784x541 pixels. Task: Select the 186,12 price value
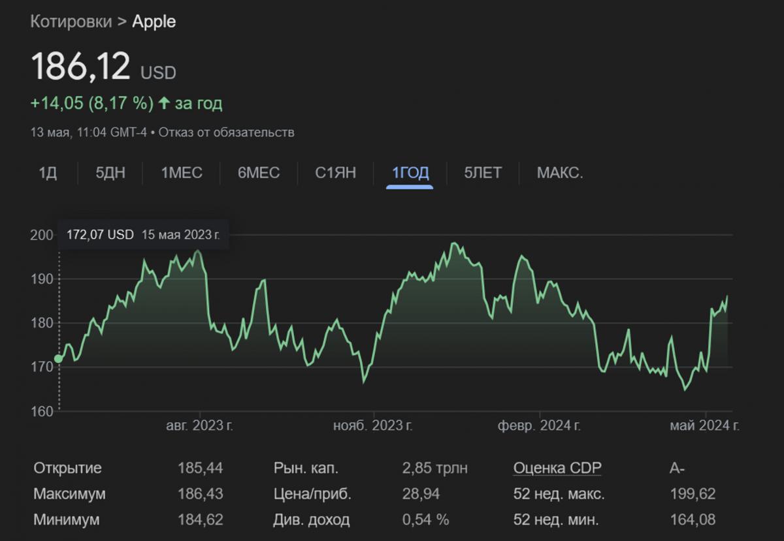80,66
